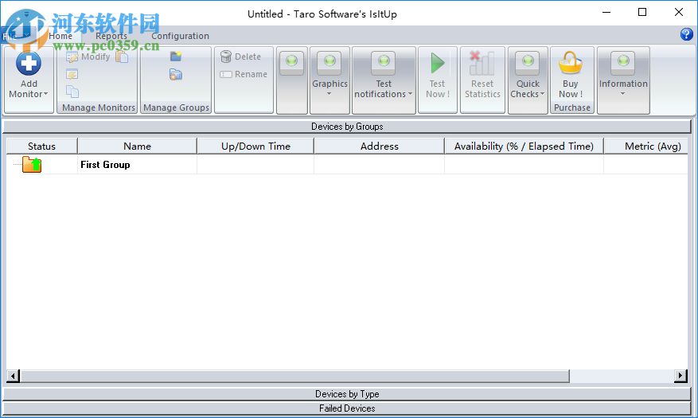Expand the Information dropdown arrow
Screen dimensions: 698x418
pyautogui.click(x=622, y=94)
